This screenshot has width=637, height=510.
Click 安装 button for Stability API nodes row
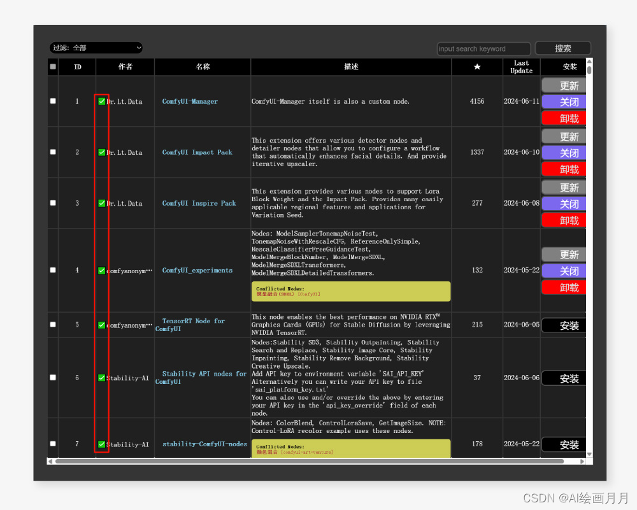click(564, 378)
